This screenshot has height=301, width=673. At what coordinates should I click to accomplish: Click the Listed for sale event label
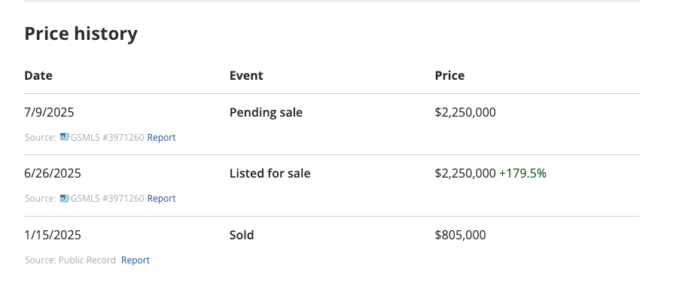[x=270, y=173]
